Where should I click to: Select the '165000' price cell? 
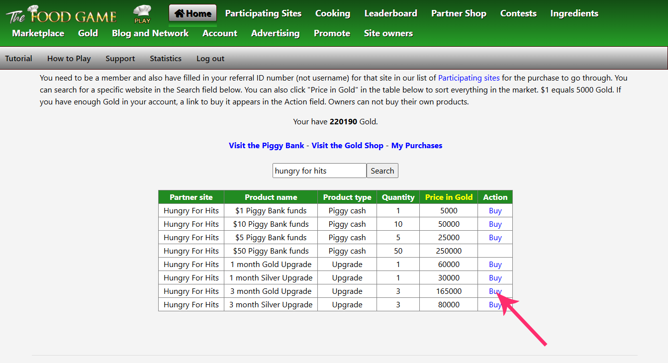[449, 291]
